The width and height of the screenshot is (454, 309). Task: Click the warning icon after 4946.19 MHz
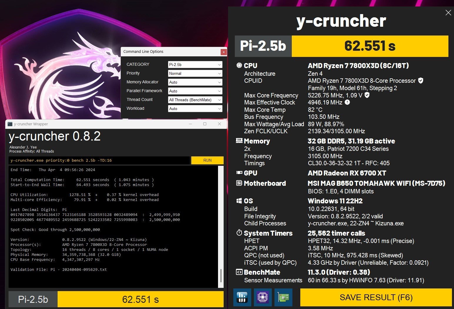tap(347, 102)
